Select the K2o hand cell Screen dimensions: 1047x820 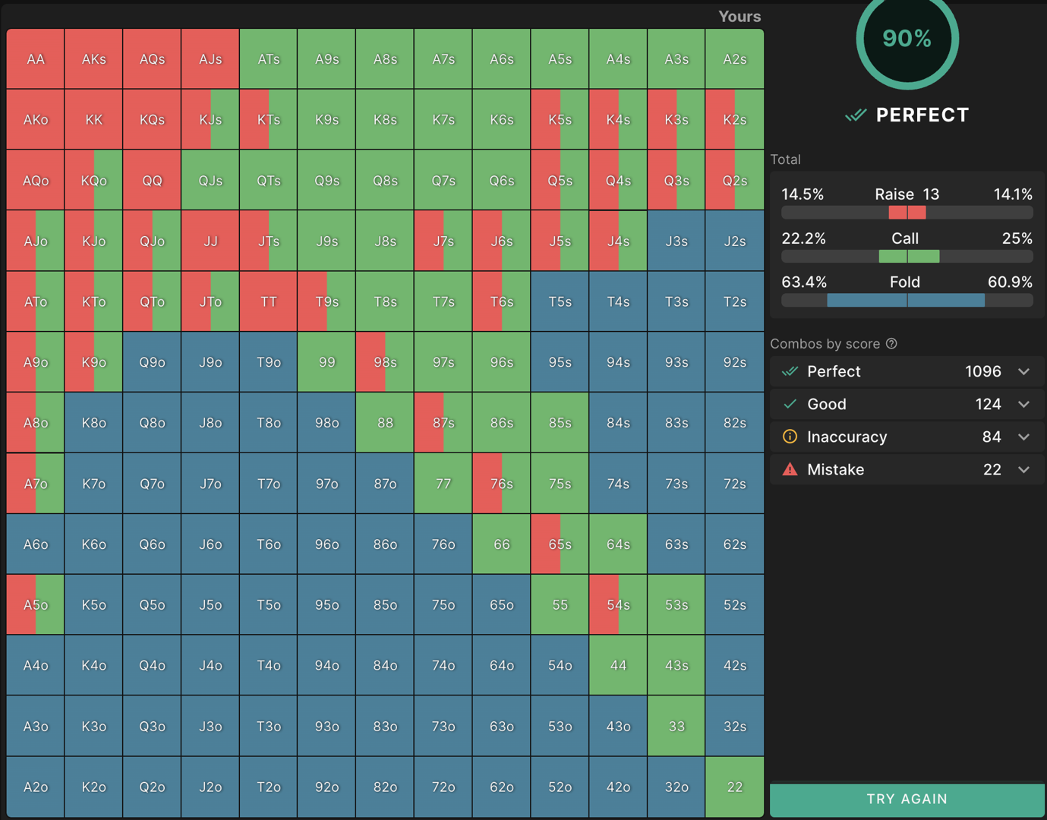(x=94, y=787)
